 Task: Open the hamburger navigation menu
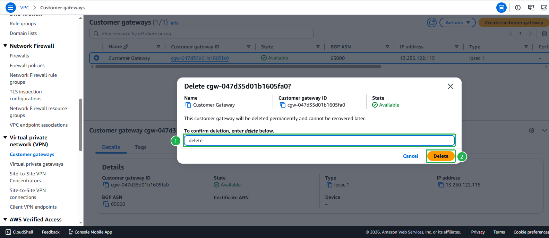tap(11, 7)
